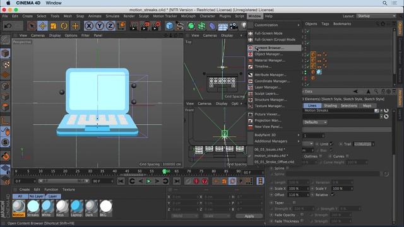Select Model mode cube icon

click(6, 53)
